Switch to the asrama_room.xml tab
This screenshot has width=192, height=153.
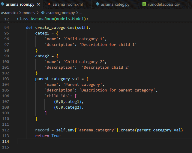click(67, 4)
